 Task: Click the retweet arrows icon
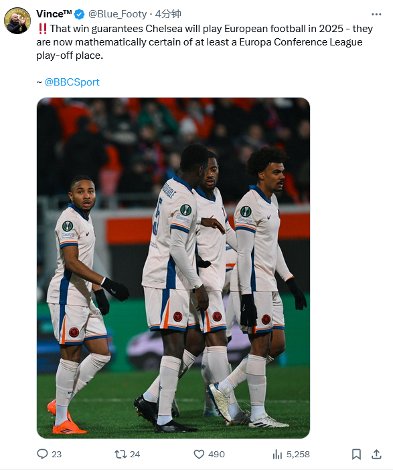[x=121, y=454]
